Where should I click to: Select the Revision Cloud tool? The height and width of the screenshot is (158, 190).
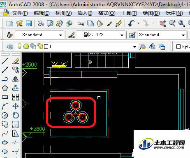[5, 124]
